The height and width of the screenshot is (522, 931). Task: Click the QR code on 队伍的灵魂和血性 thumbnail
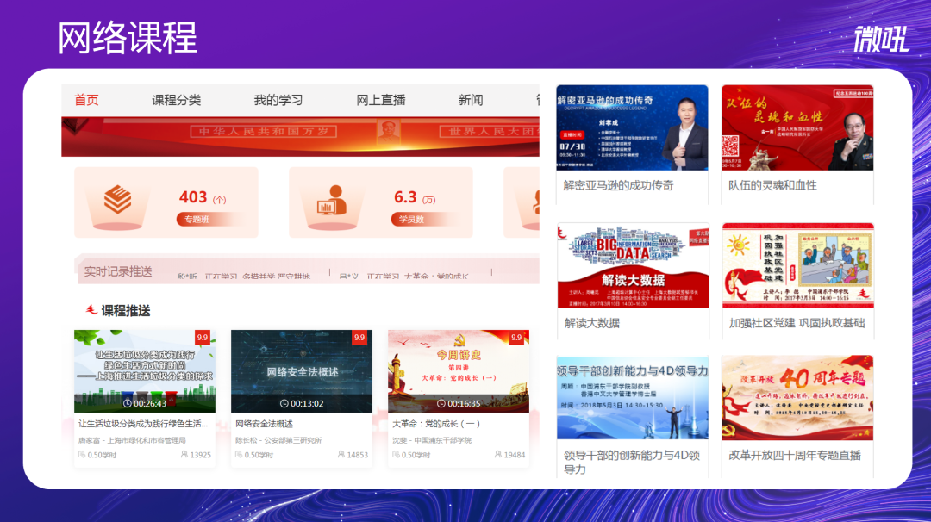[x=730, y=146]
